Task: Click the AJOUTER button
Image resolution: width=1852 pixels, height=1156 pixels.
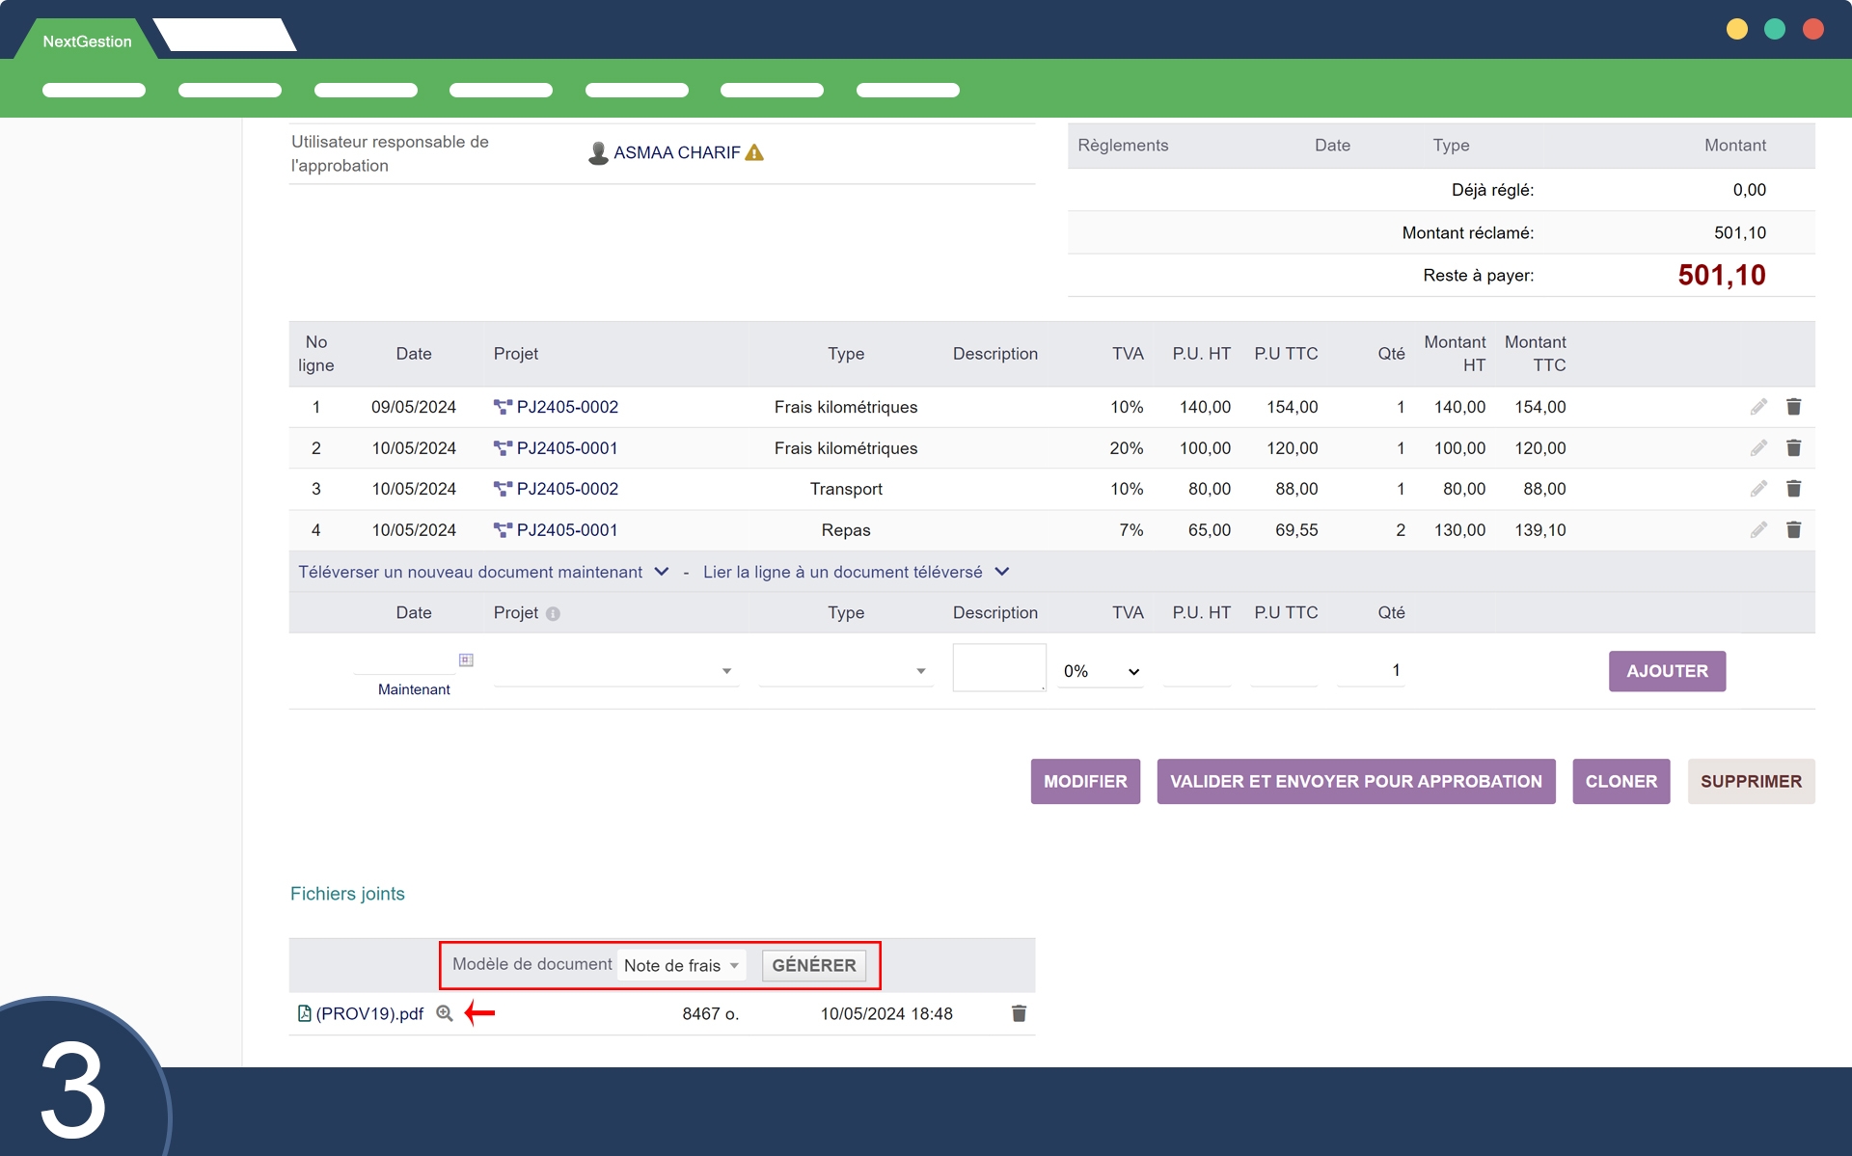Action: pos(1666,671)
